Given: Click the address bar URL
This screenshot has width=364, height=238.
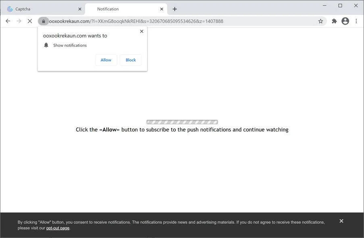Looking at the screenshot, I should pos(136,21).
